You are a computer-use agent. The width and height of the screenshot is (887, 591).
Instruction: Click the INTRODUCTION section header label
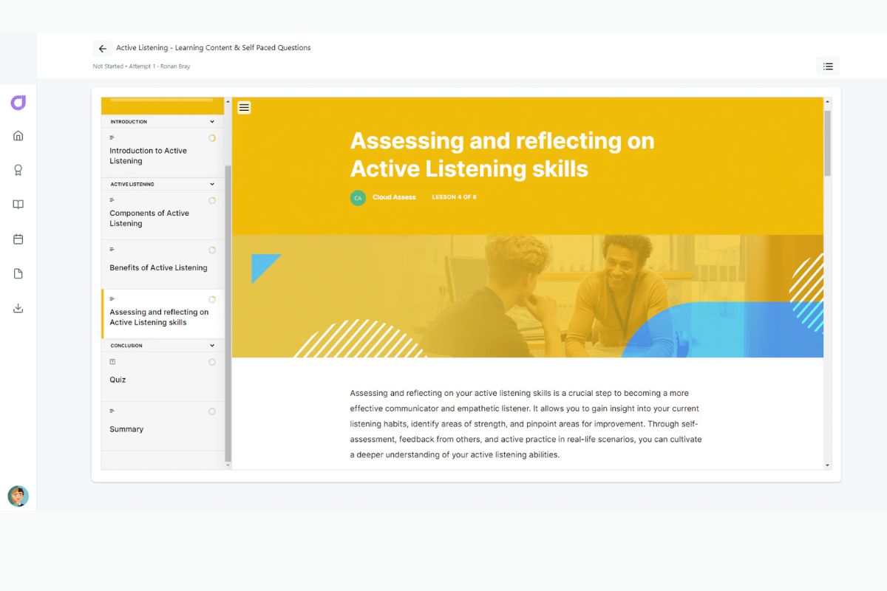point(129,122)
